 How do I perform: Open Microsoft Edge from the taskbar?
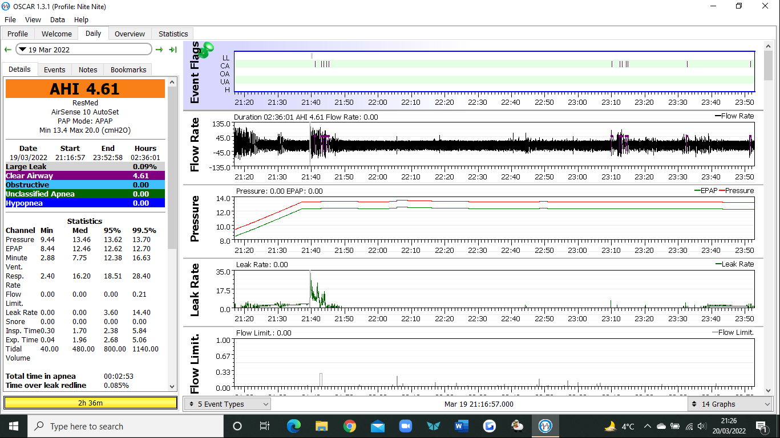tap(294, 426)
